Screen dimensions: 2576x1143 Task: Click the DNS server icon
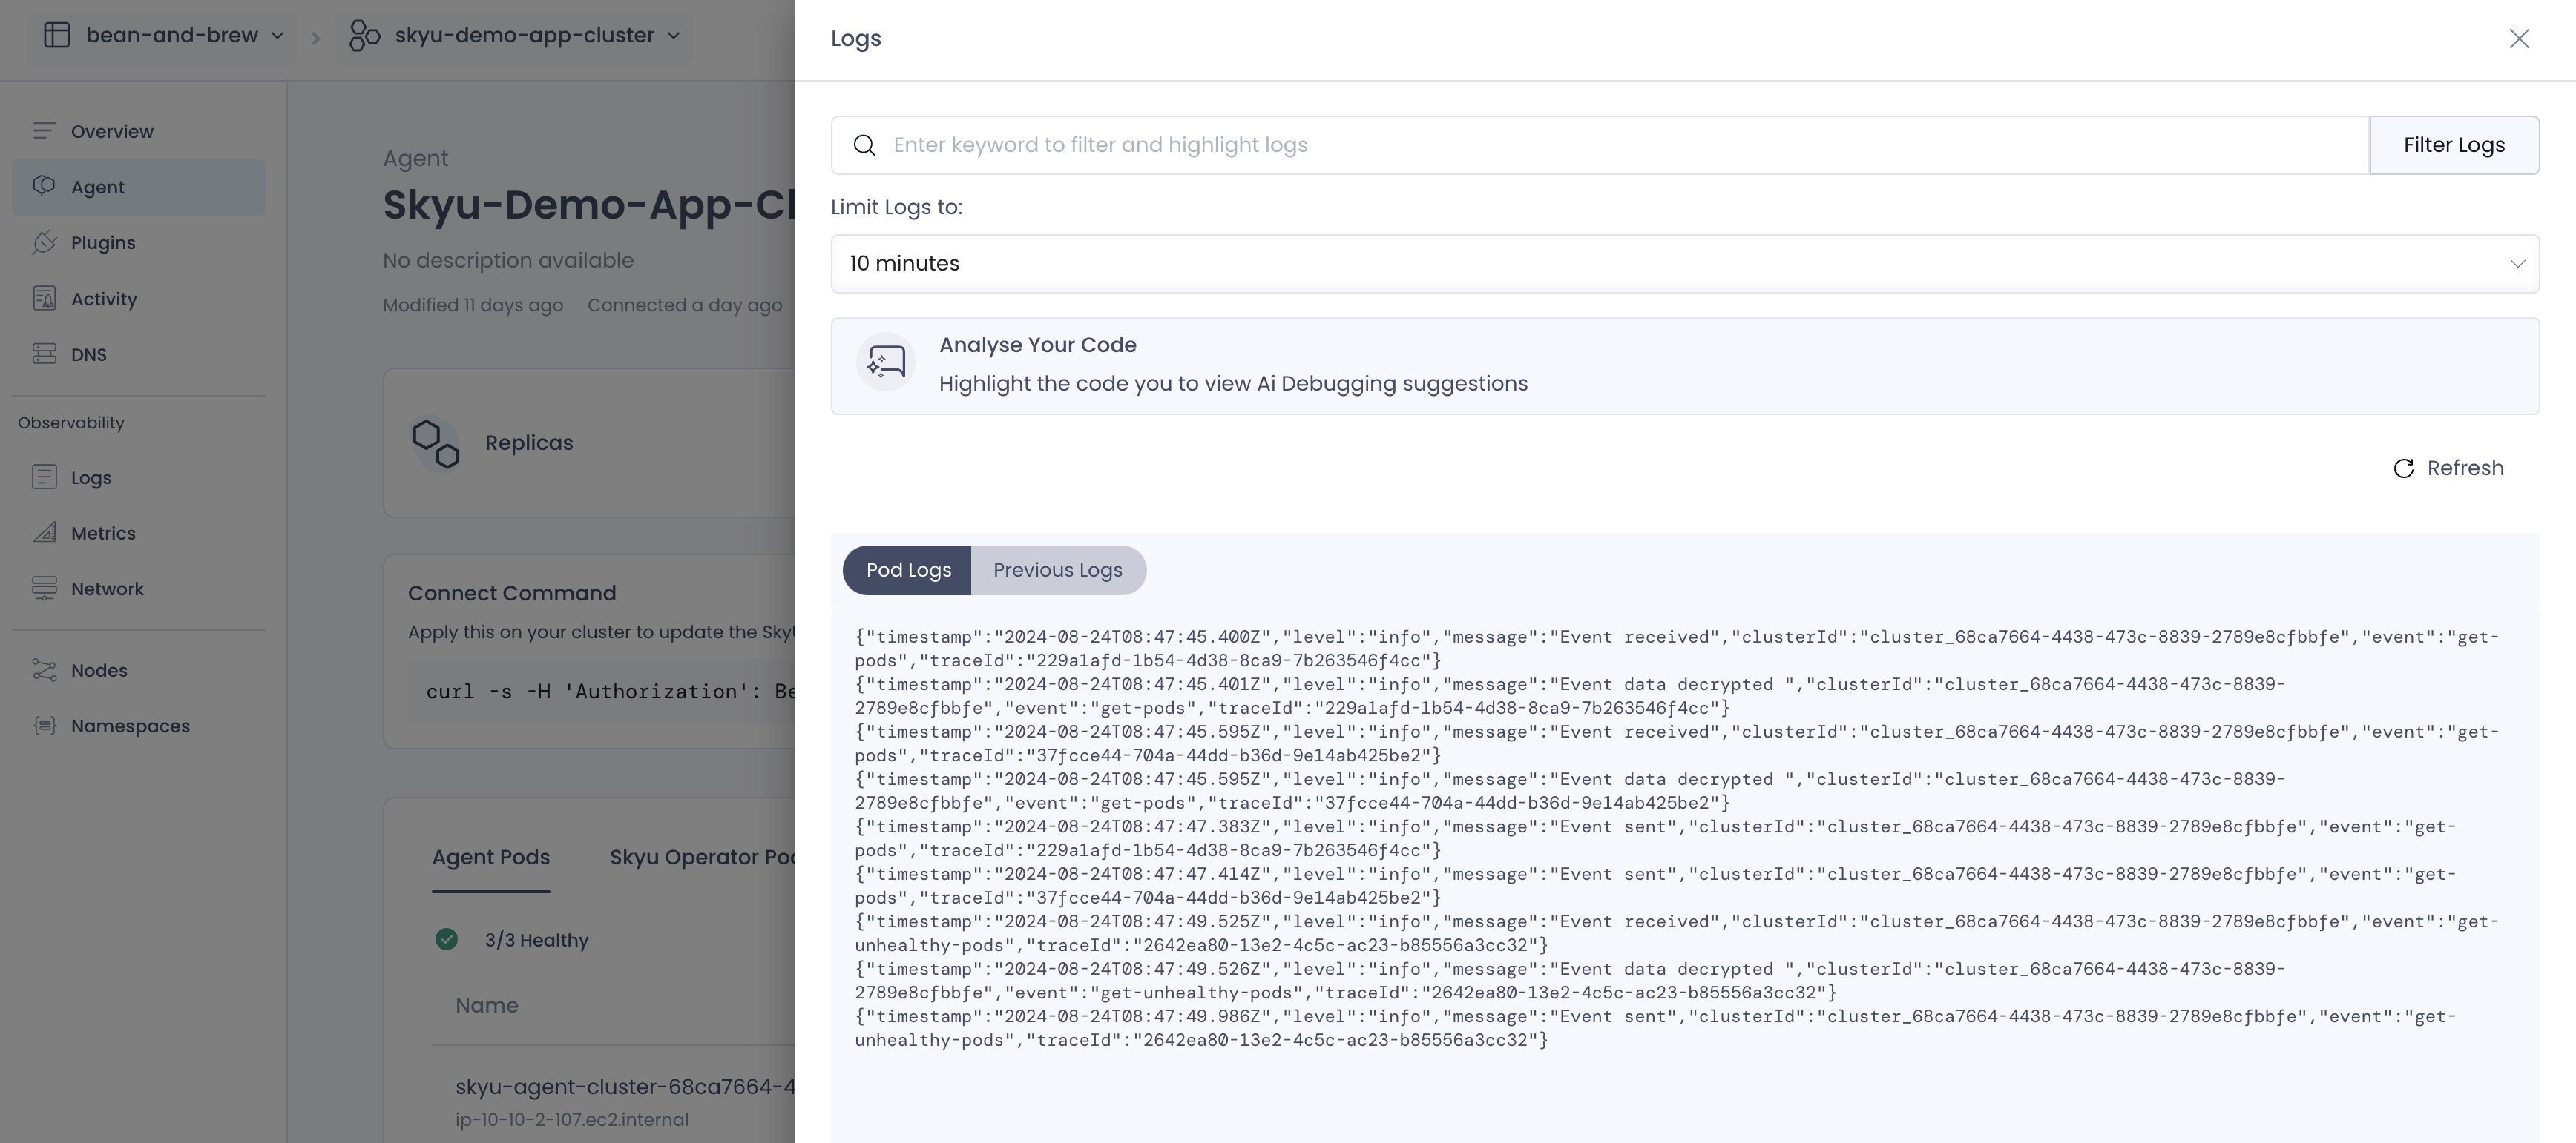point(44,354)
